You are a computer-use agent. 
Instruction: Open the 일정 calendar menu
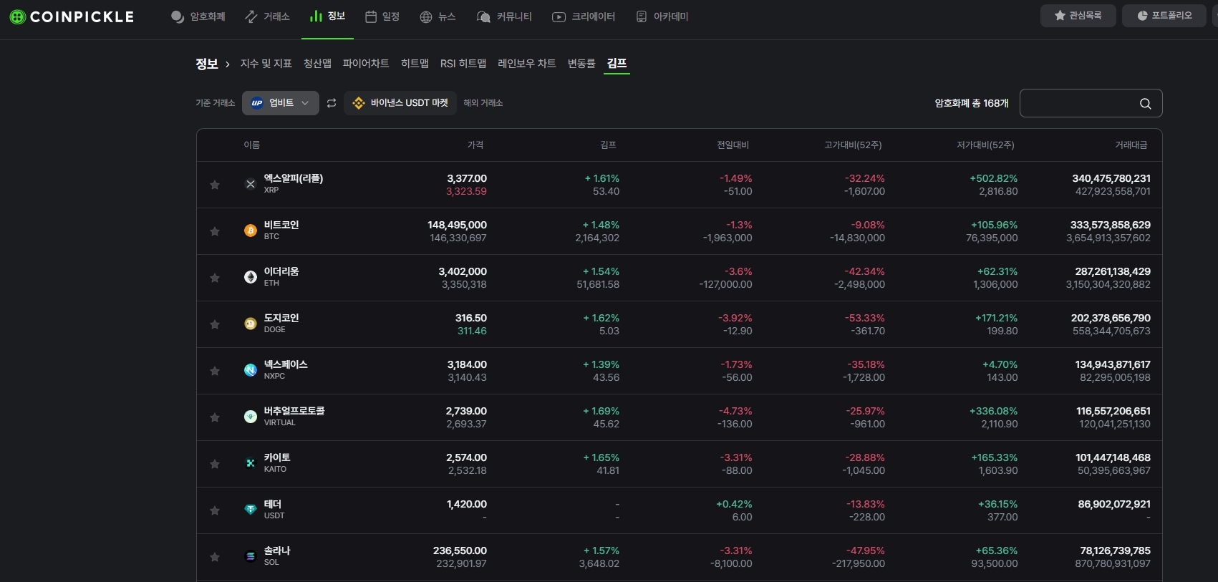[382, 16]
